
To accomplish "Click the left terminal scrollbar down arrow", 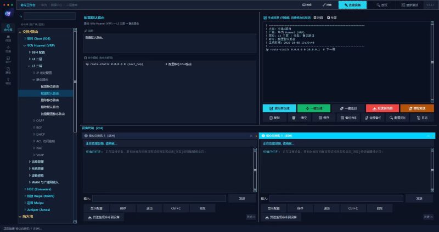I will click(x=255, y=190).
